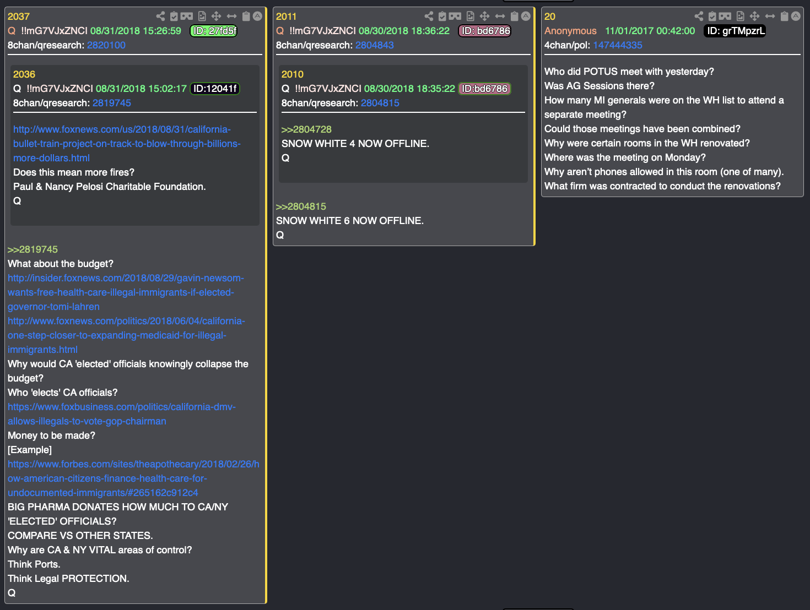Viewport: 810px width, 610px height.
Task: Click horizontal arrows icon on post 2037
Action: click(x=231, y=16)
